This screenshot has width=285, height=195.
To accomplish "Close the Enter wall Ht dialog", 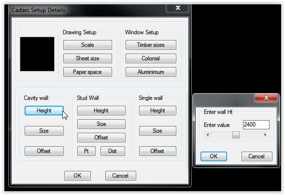I will (266, 97).
